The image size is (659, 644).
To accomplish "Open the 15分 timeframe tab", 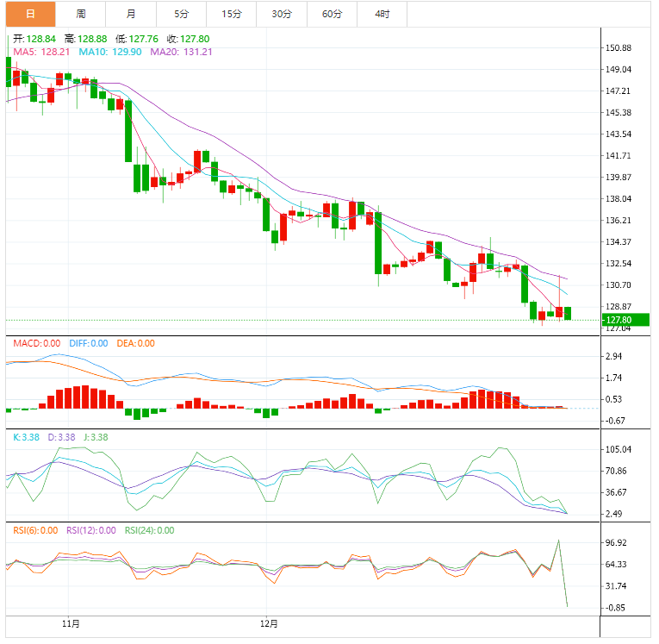I will [232, 14].
